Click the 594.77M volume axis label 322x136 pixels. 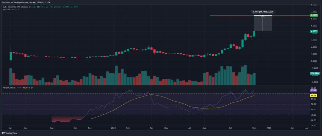[315, 73]
